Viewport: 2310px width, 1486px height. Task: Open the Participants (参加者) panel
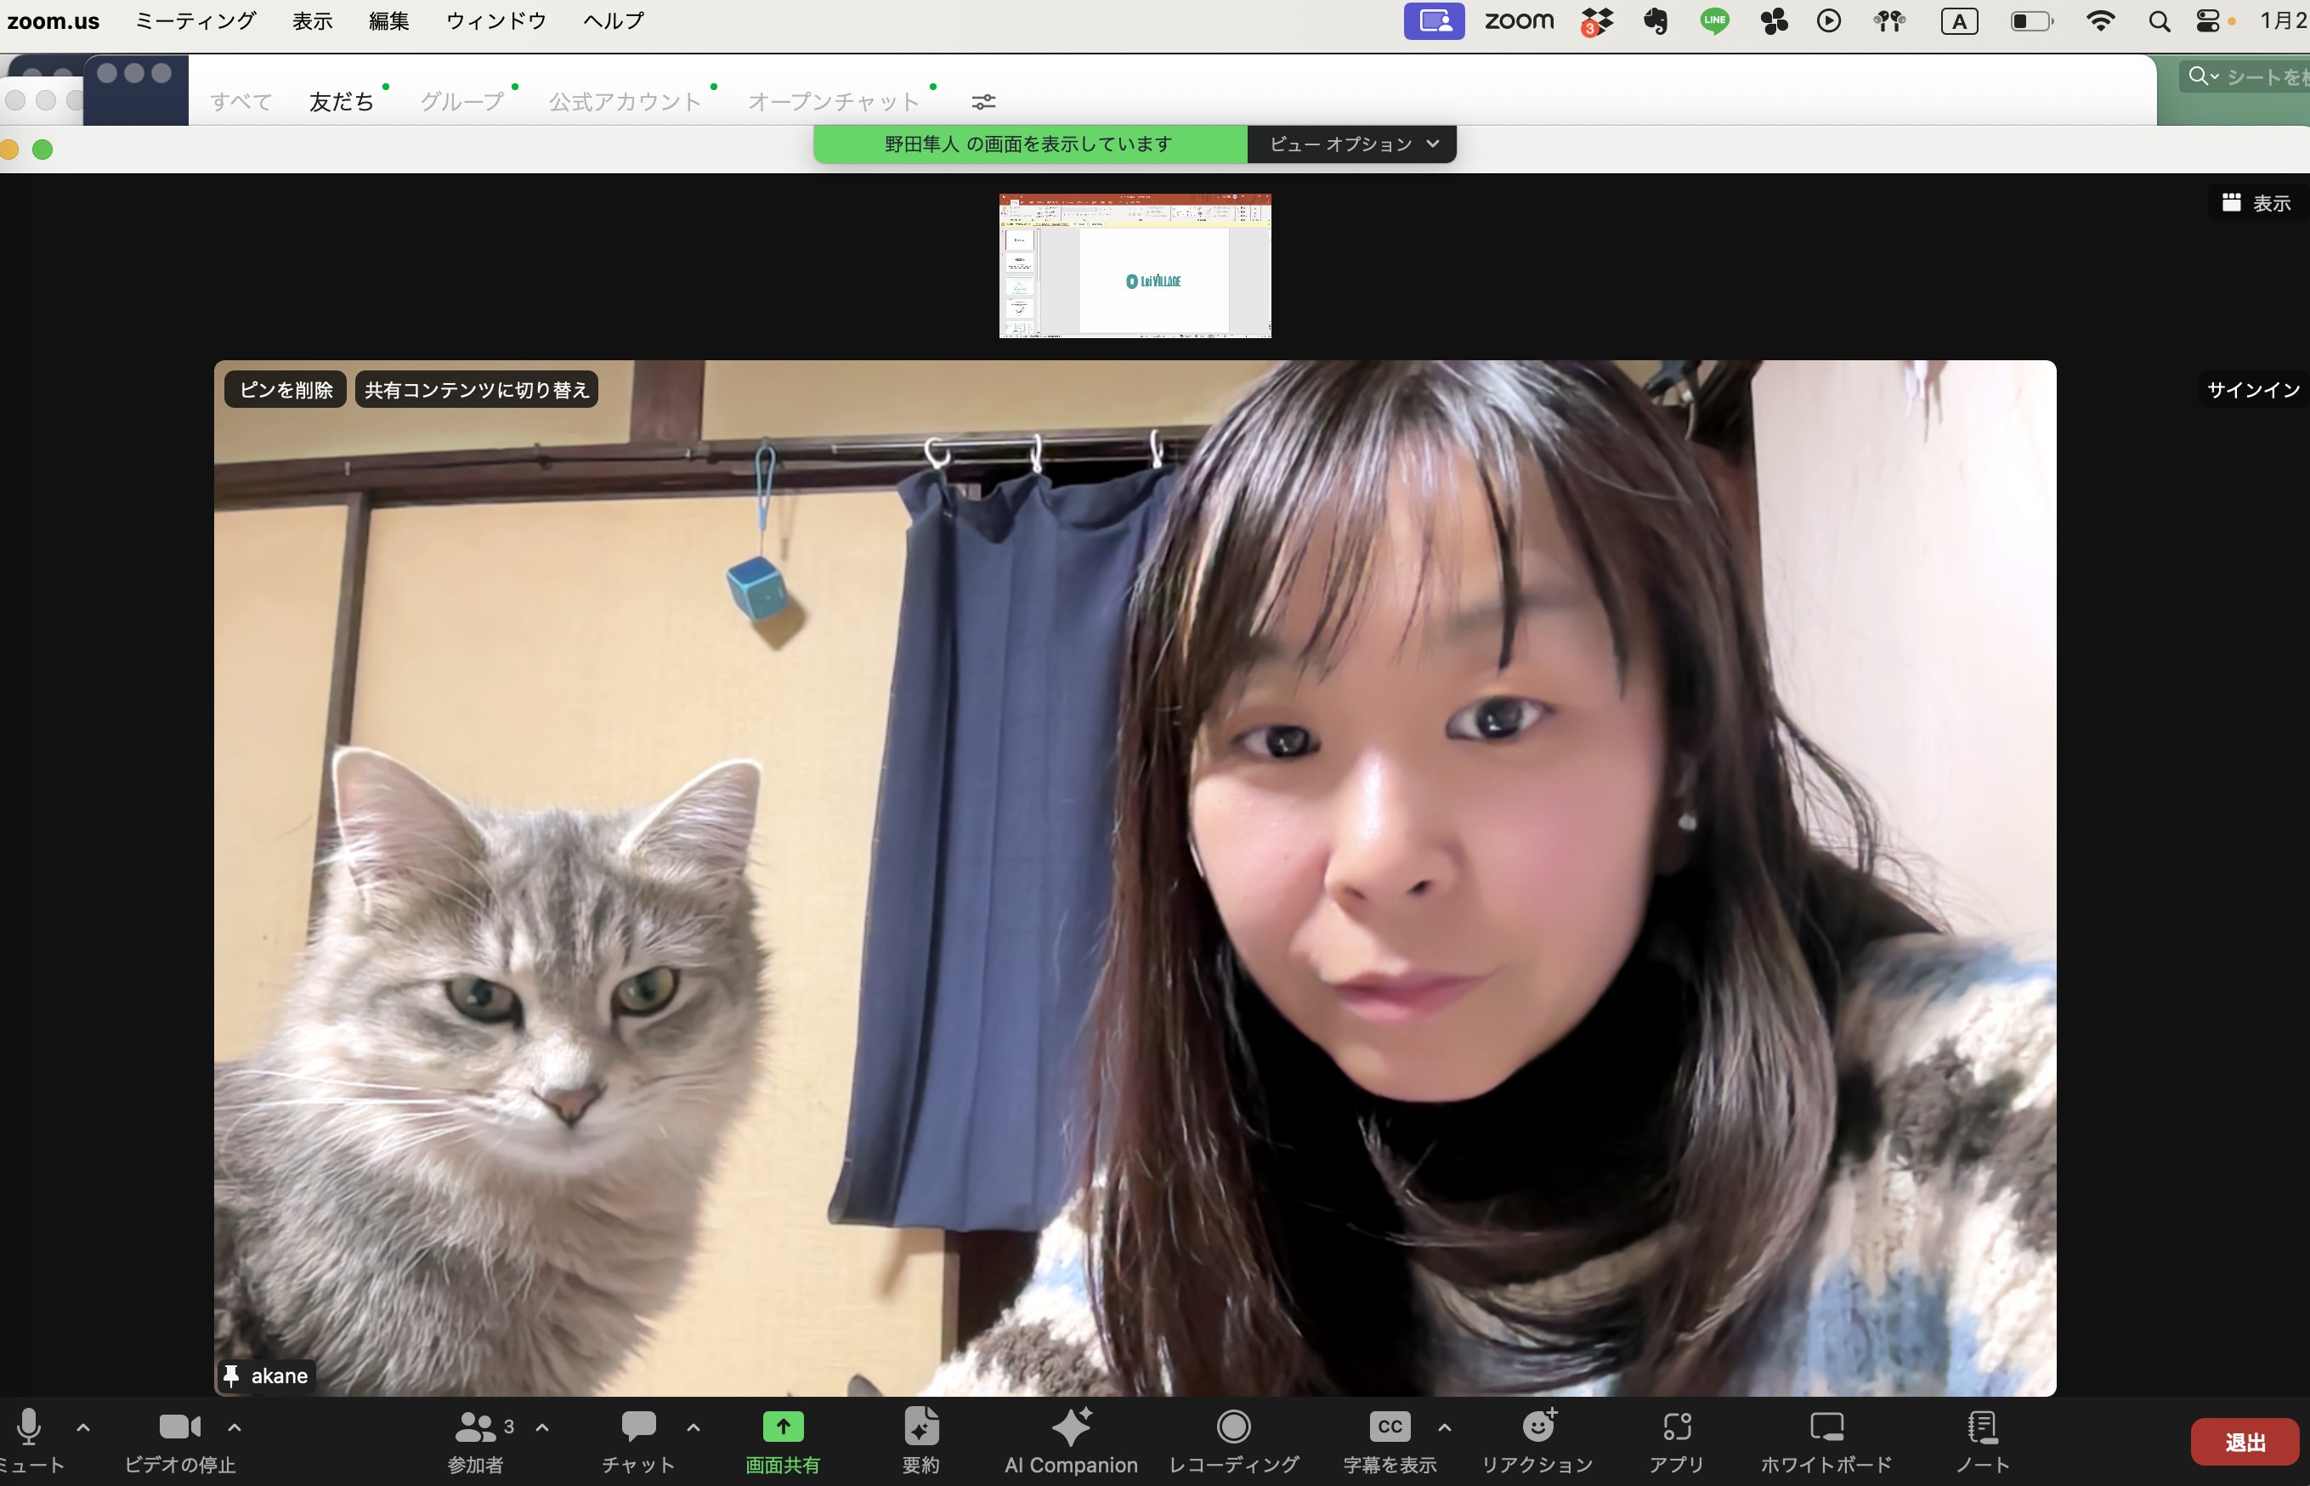pyautogui.click(x=476, y=1427)
